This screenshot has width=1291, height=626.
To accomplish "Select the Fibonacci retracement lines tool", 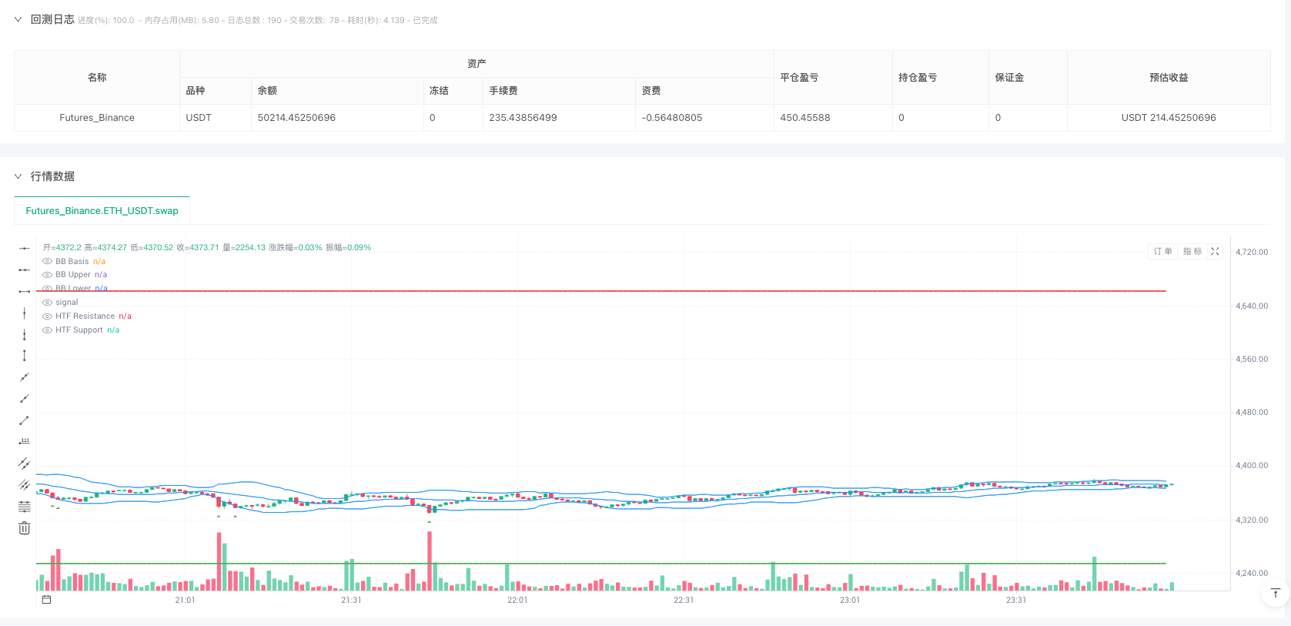I will click(x=25, y=507).
